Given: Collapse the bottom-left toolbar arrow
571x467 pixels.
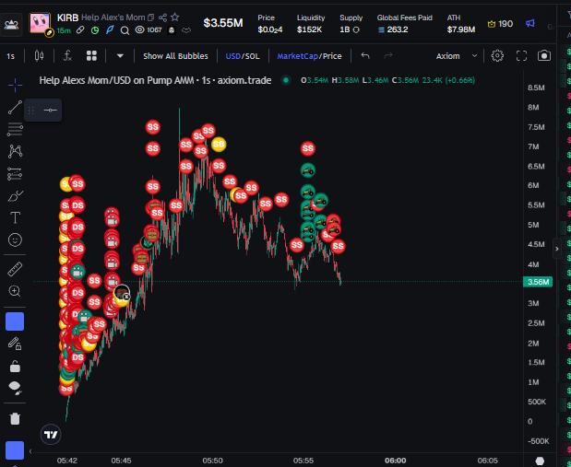Looking at the screenshot, I should (30, 451).
